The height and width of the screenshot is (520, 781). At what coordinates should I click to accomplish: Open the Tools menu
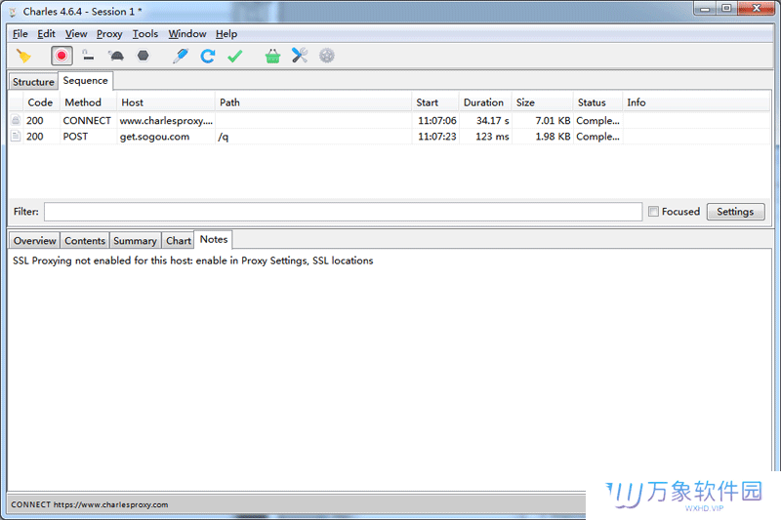click(x=144, y=34)
